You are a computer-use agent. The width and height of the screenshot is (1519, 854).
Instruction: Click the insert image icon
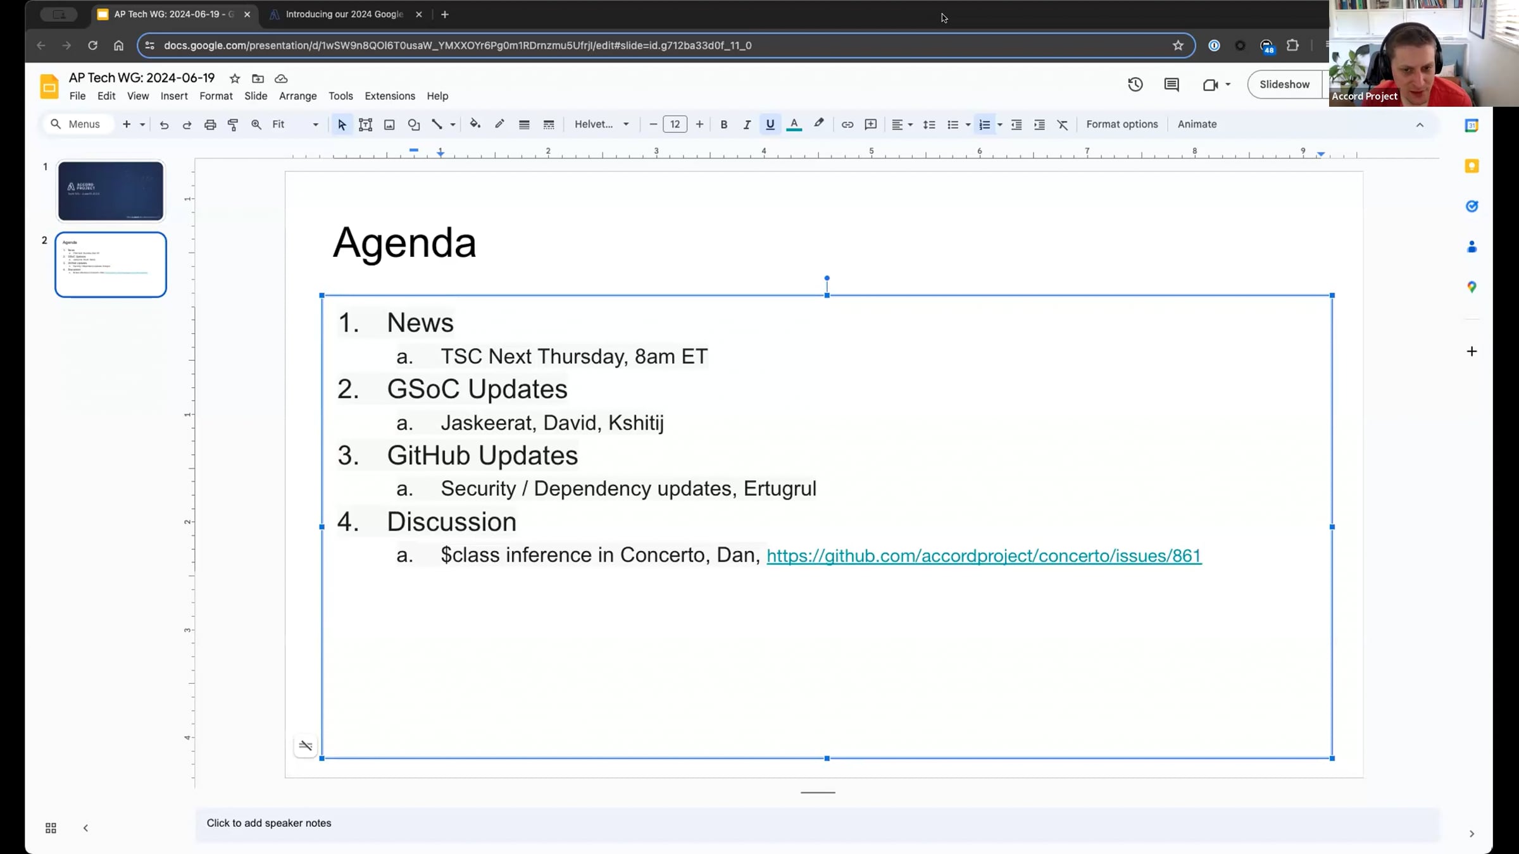click(389, 125)
